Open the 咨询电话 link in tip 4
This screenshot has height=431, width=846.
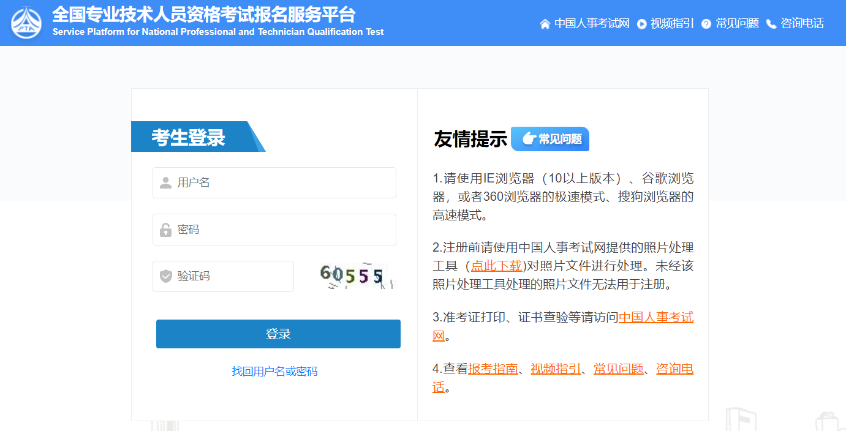click(x=674, y=370)
